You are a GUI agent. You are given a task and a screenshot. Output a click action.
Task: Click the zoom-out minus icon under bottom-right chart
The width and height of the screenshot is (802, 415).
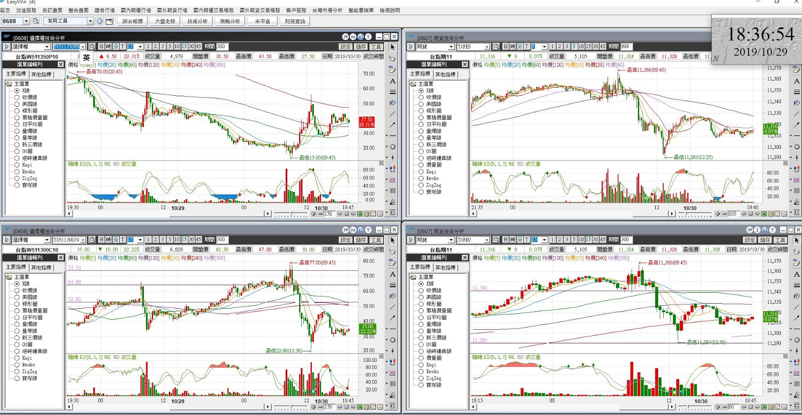point(724,407)
